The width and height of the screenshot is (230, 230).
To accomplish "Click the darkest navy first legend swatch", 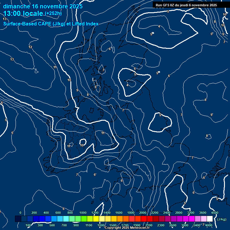I will 18,219.
